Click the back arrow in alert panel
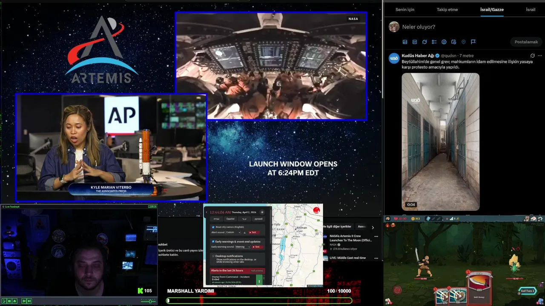 tap(207, 212)
